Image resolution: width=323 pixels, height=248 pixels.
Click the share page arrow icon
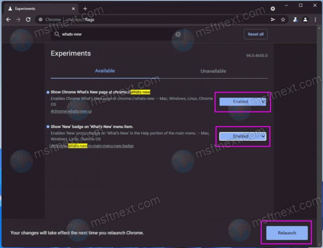[273, 20]
